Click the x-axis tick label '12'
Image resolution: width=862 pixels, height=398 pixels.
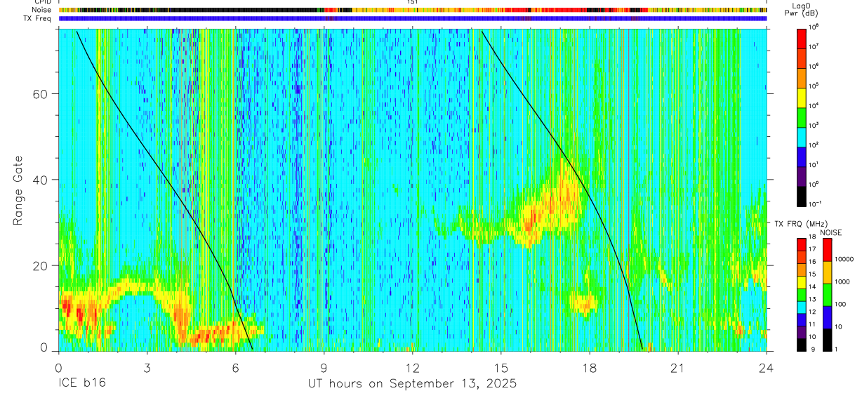[x=412, y=368]
